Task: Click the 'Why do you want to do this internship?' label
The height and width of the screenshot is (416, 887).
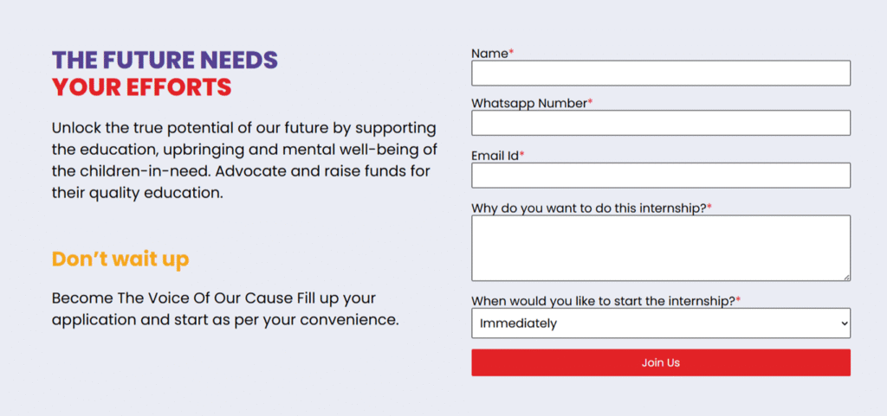Action: 588,208
